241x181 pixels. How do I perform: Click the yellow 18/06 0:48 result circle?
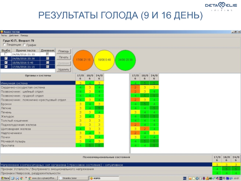point(104,60)
